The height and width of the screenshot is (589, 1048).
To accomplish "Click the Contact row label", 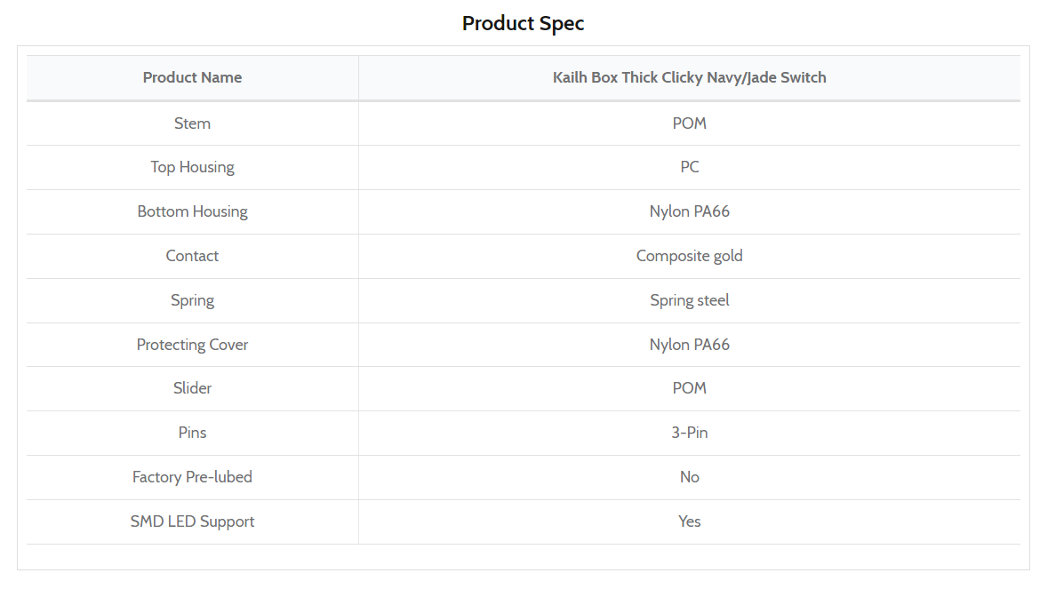I will [192, 256].
